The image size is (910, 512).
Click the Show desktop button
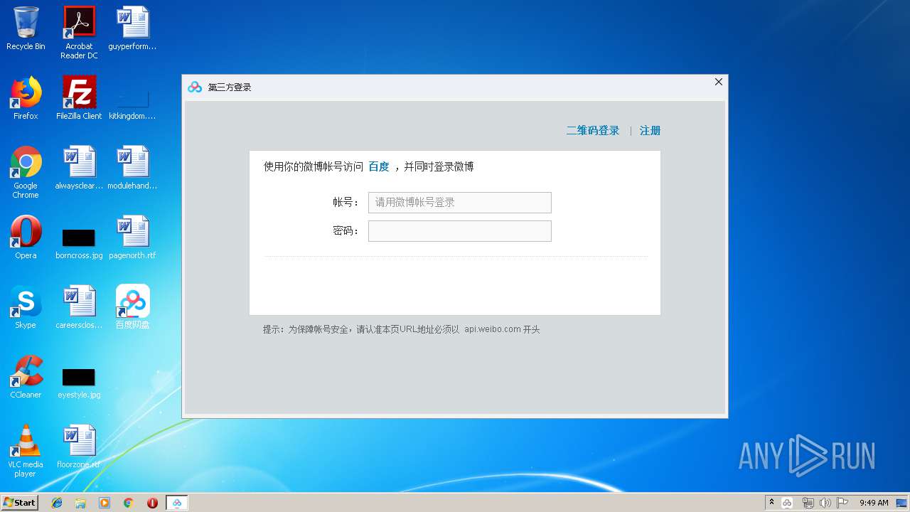coord(902,503)
